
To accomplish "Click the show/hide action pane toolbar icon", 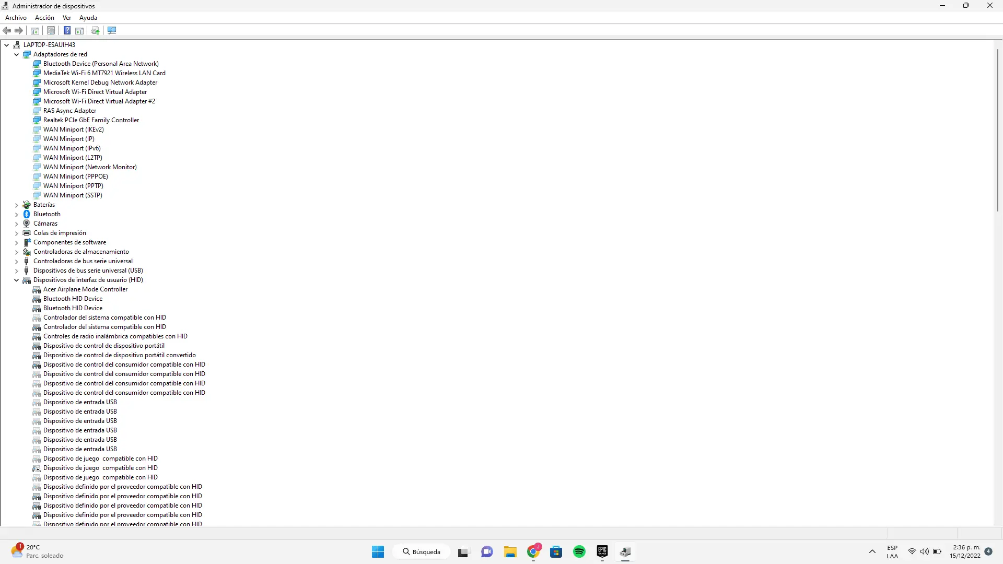I will (79, 31).
